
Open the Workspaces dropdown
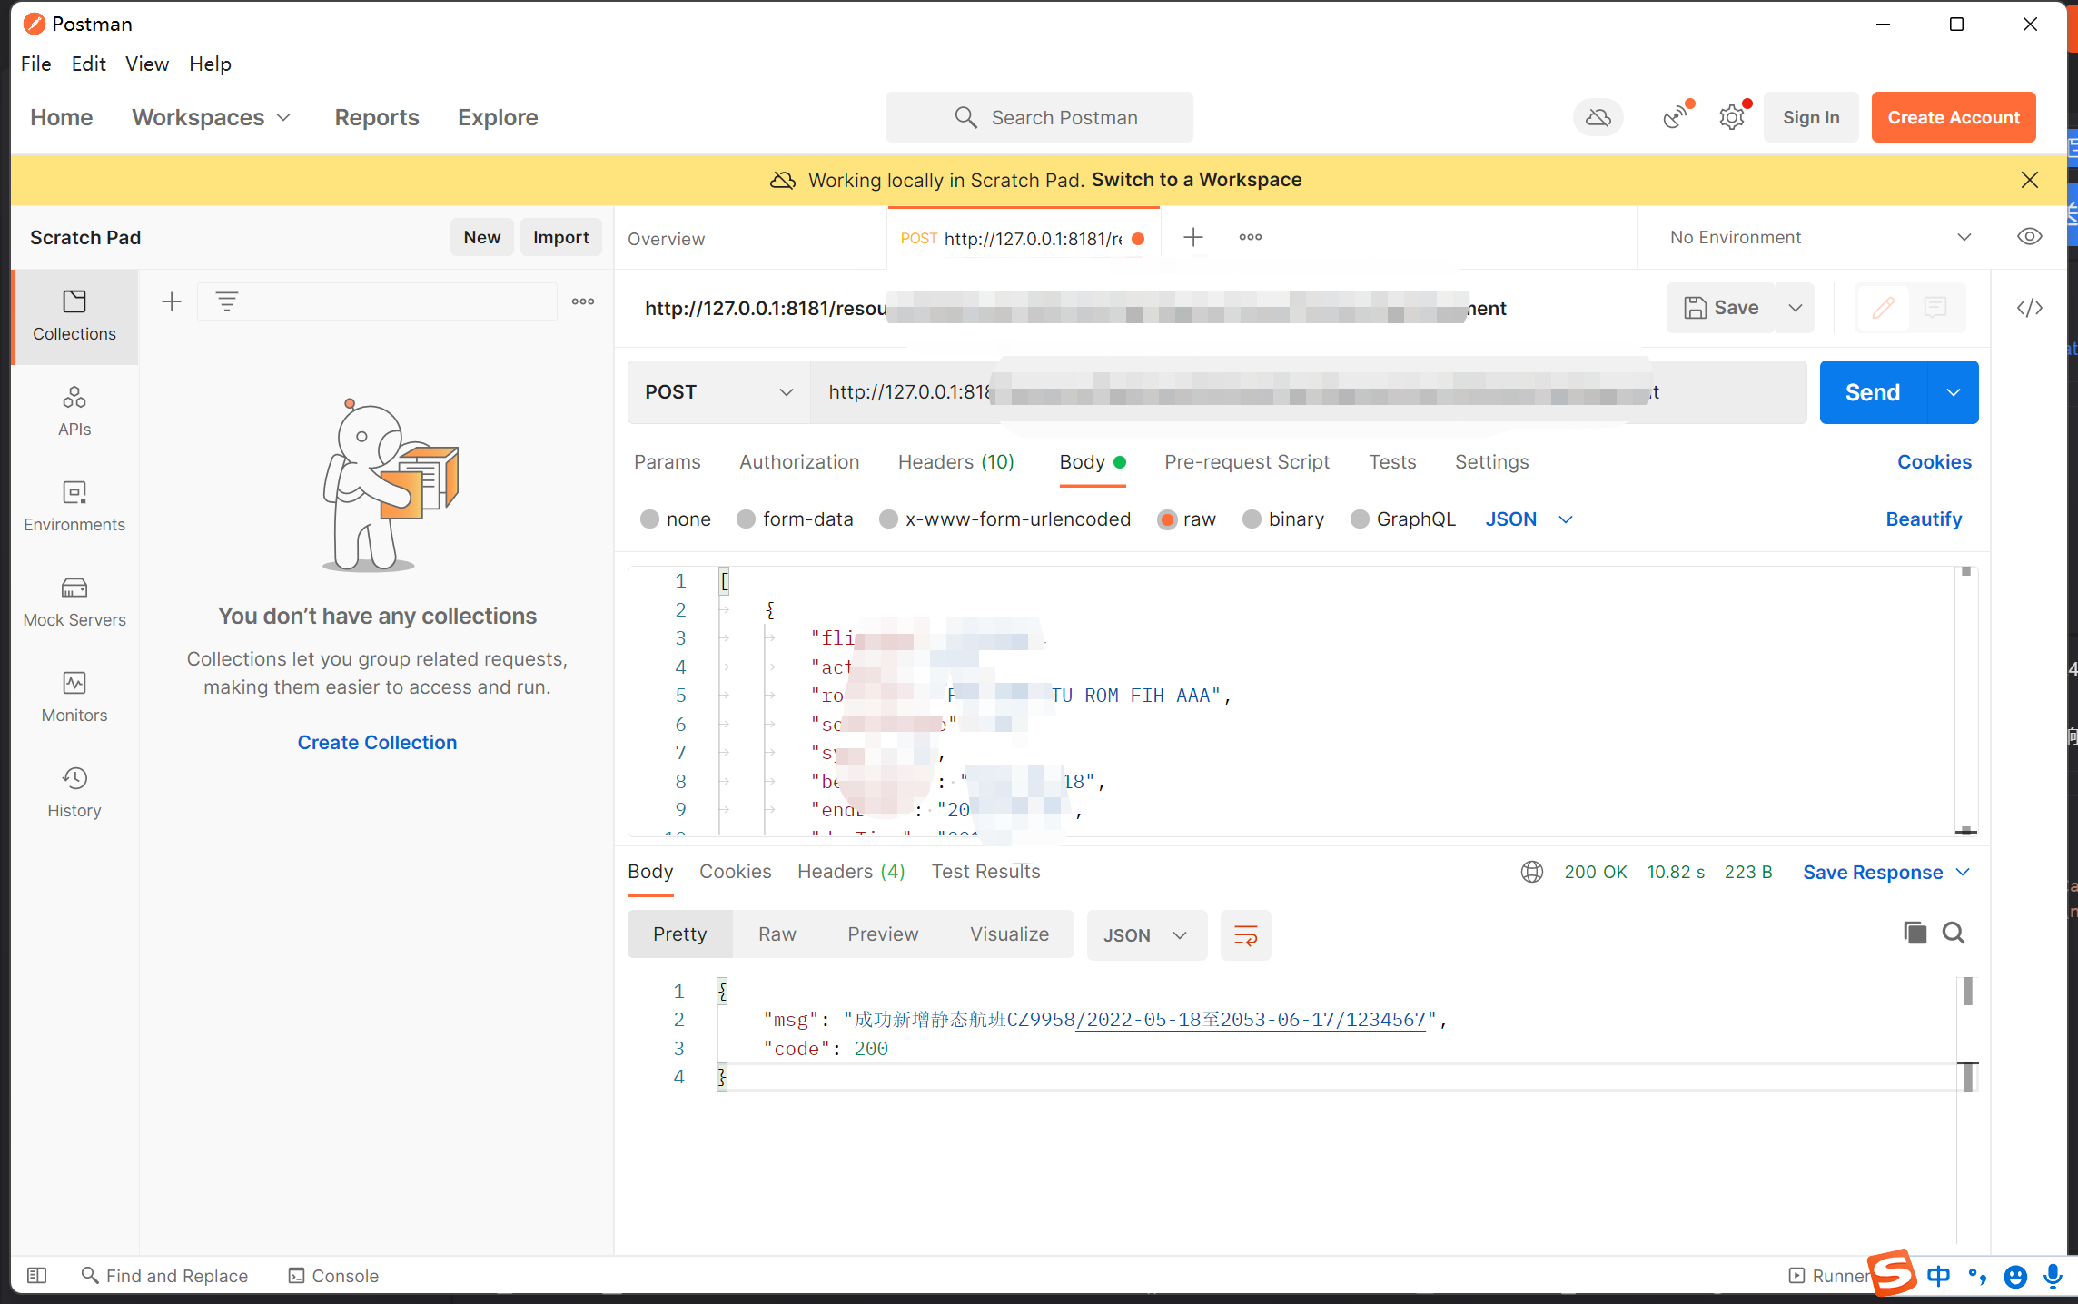tap(212, 117)
